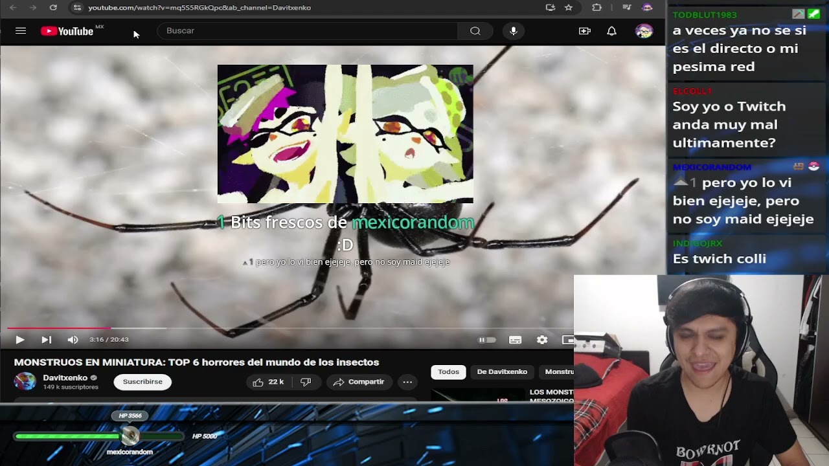
Task: Click the site info icon in address bar
Action: (x=77, y=8)
